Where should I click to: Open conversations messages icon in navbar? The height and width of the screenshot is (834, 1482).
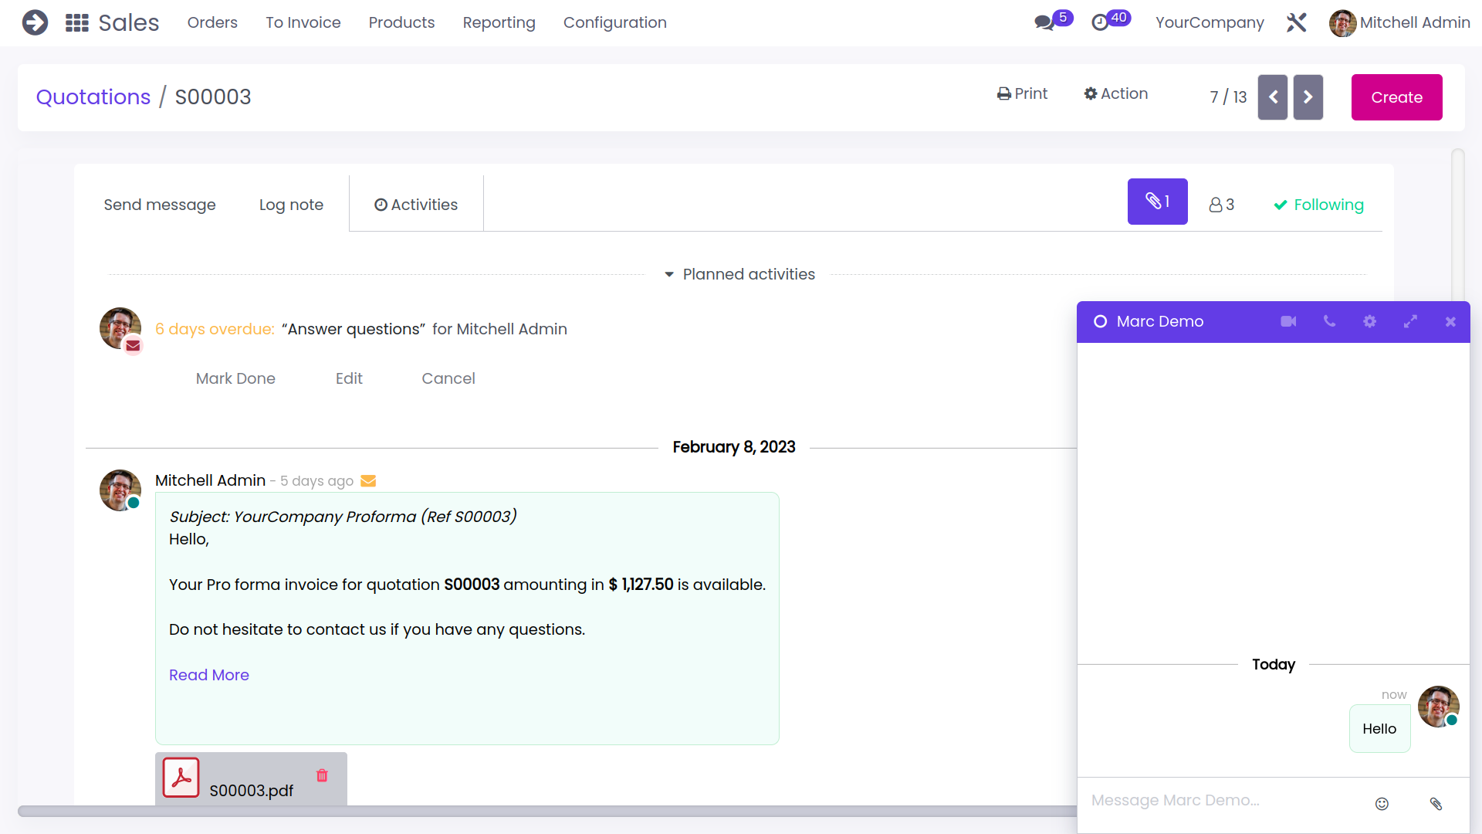tap(1045, 22)
